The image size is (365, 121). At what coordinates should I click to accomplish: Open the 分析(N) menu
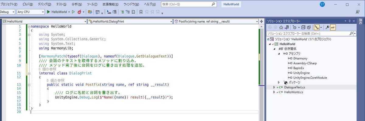[x=77, y=4]
